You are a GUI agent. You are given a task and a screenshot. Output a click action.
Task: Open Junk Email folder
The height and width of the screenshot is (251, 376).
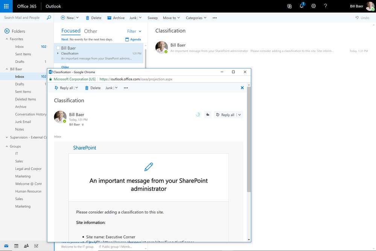click(23, 122)
